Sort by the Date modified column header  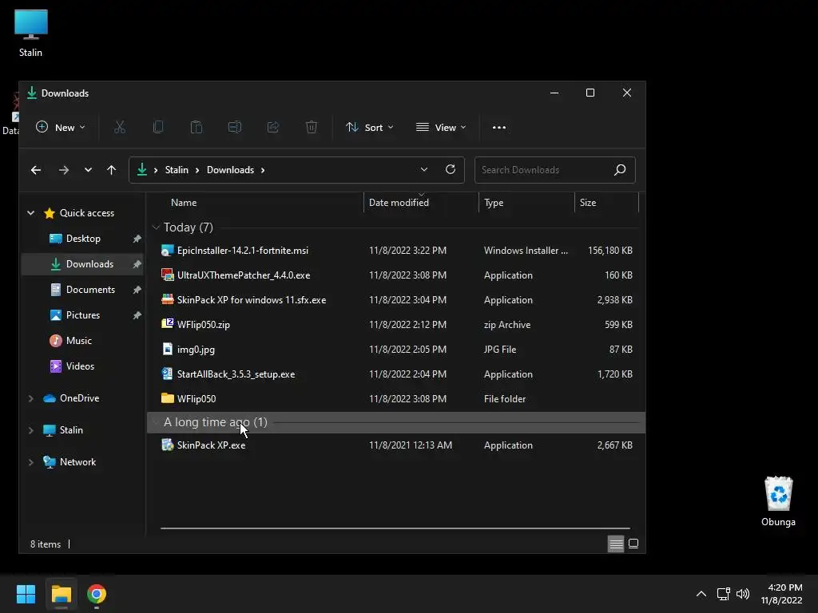click(421, 202)
